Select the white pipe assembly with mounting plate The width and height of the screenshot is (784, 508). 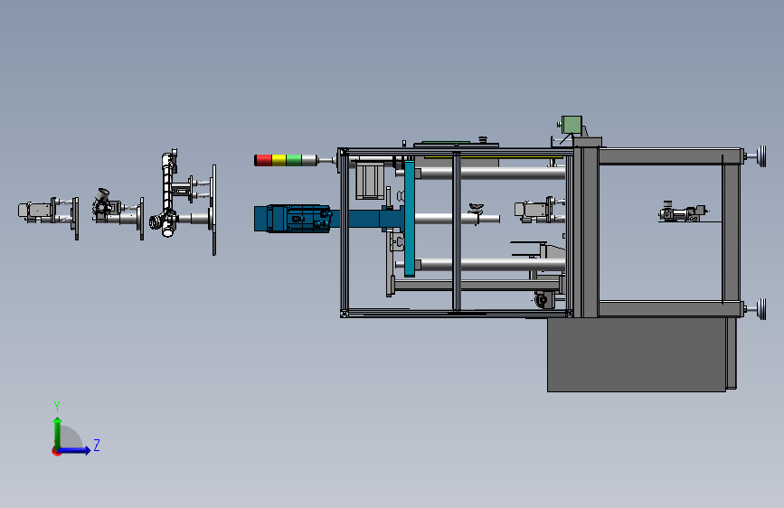[x=183, y=200]
